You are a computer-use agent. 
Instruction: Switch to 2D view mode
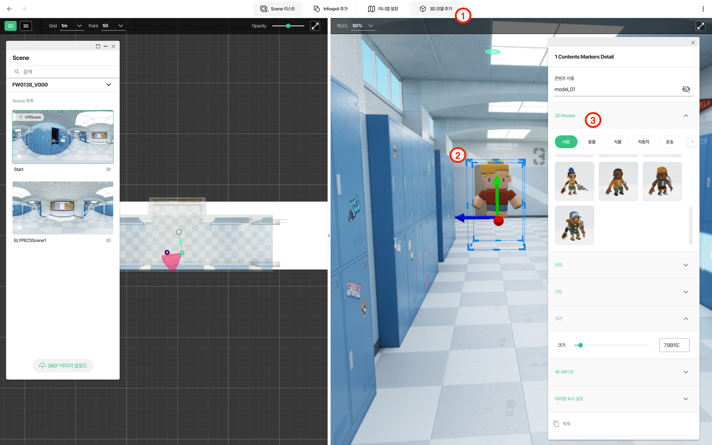[x=10, y=26]
